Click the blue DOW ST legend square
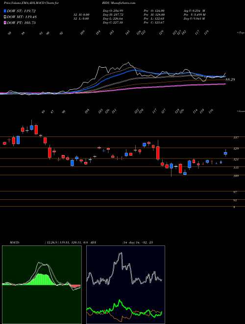The height and width of the screenshot is (324, 245). coord(5,11)
